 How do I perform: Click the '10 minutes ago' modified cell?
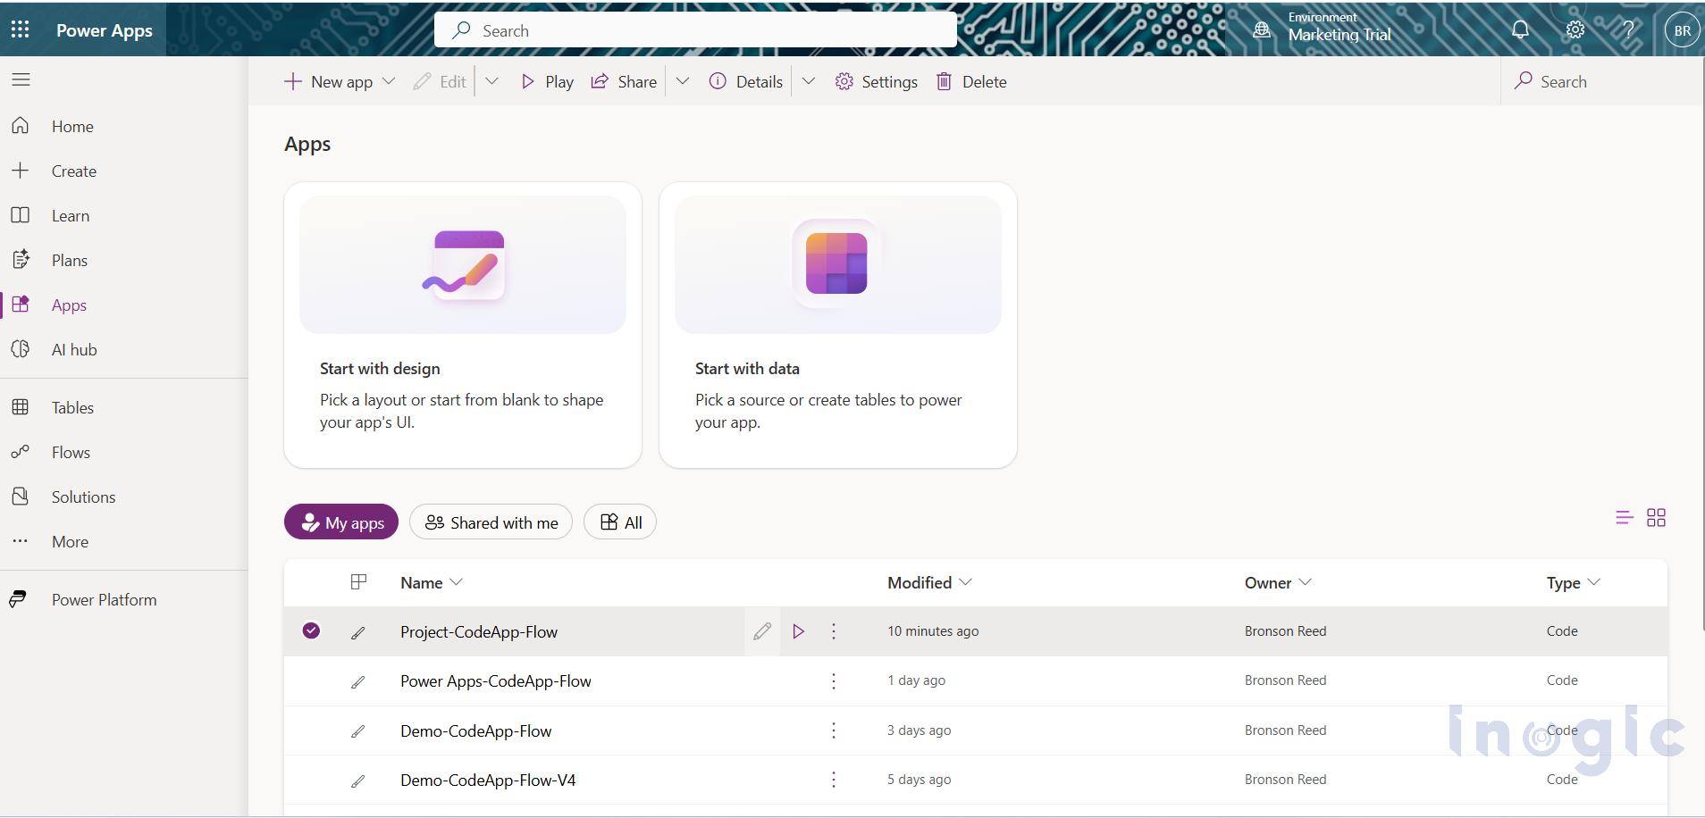pyautogui.click(x=933, y=631)
